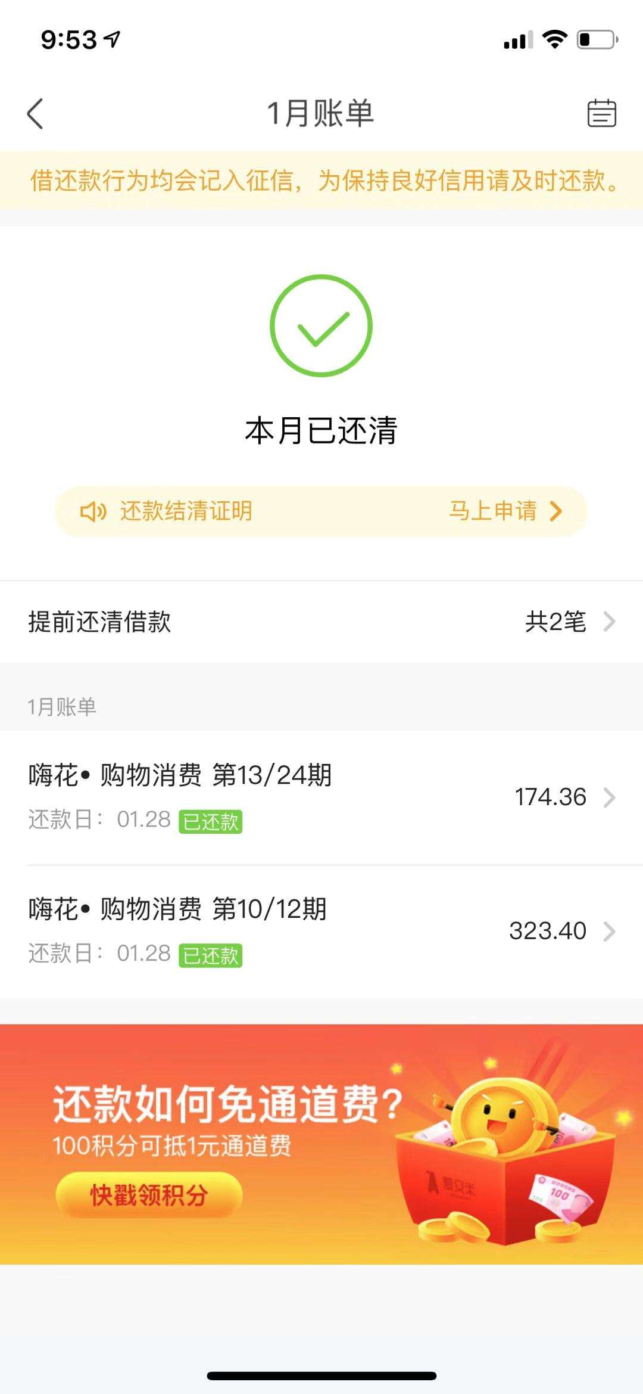Tap the back arrow icon

click(x=35, y=113)
